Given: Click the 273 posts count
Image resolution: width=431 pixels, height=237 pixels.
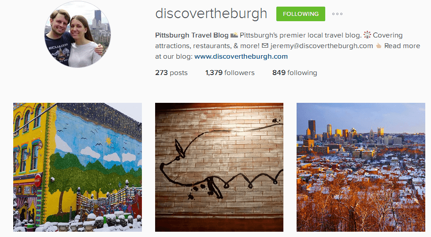Looking at the screenshot, I should (x=171, y=73).
